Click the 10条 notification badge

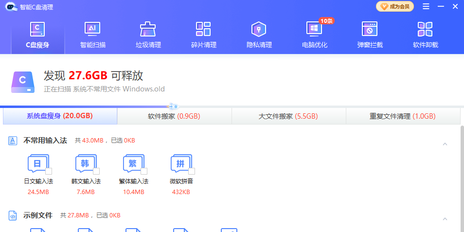point(326,21)
